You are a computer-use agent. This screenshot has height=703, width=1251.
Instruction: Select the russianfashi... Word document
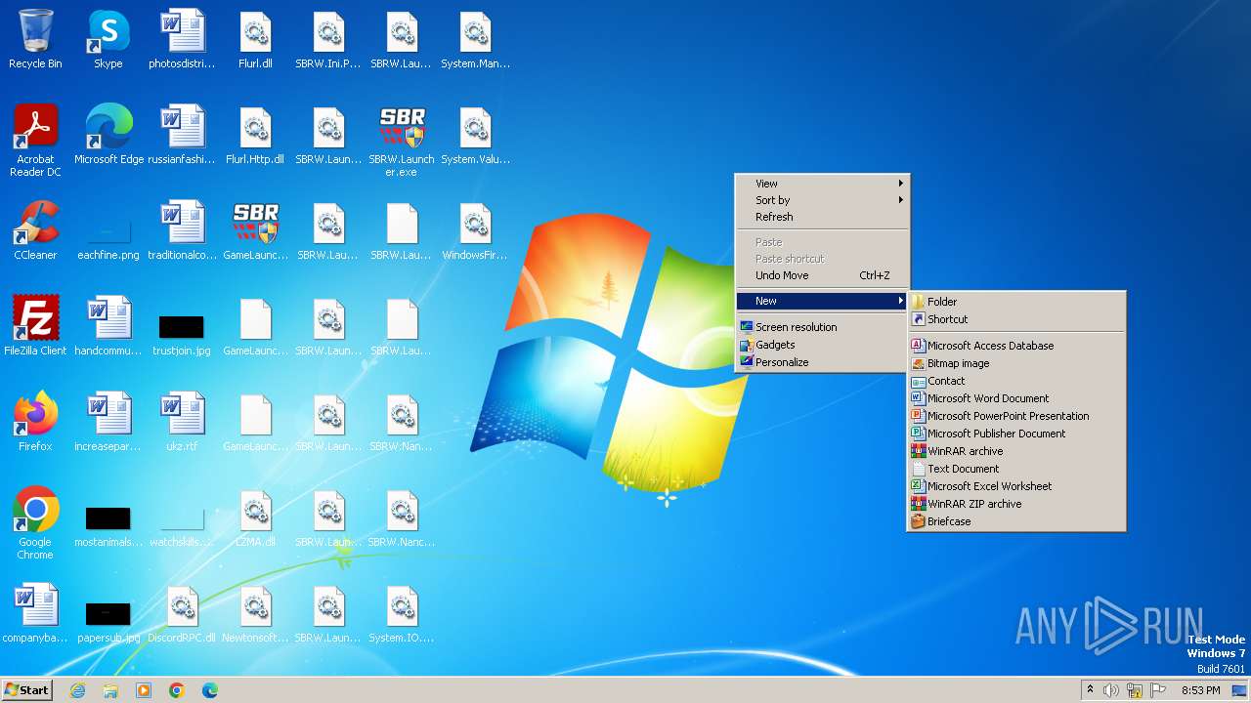[x=182, y=135]
